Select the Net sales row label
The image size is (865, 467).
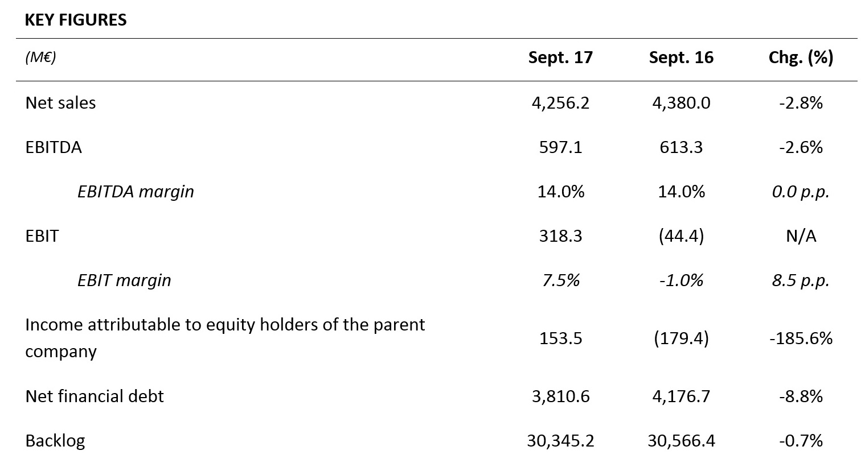tap(60, 103)
